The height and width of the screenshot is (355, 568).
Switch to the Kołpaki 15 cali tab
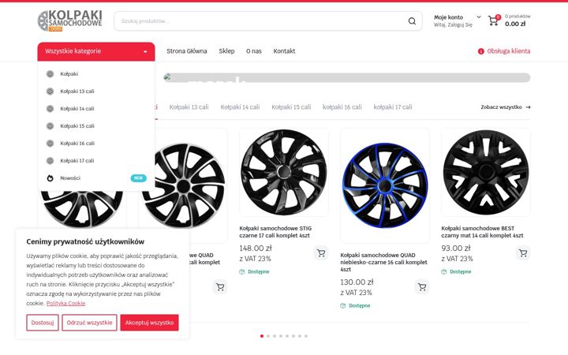tap(291, 107)
